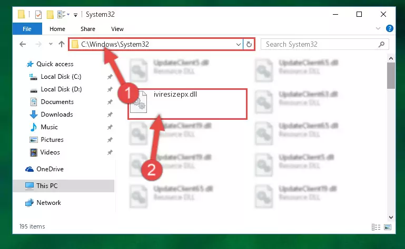Open the recent locations dropdown
The width and height of the screenshot is (405, 249).
click(x=51, y=44)
